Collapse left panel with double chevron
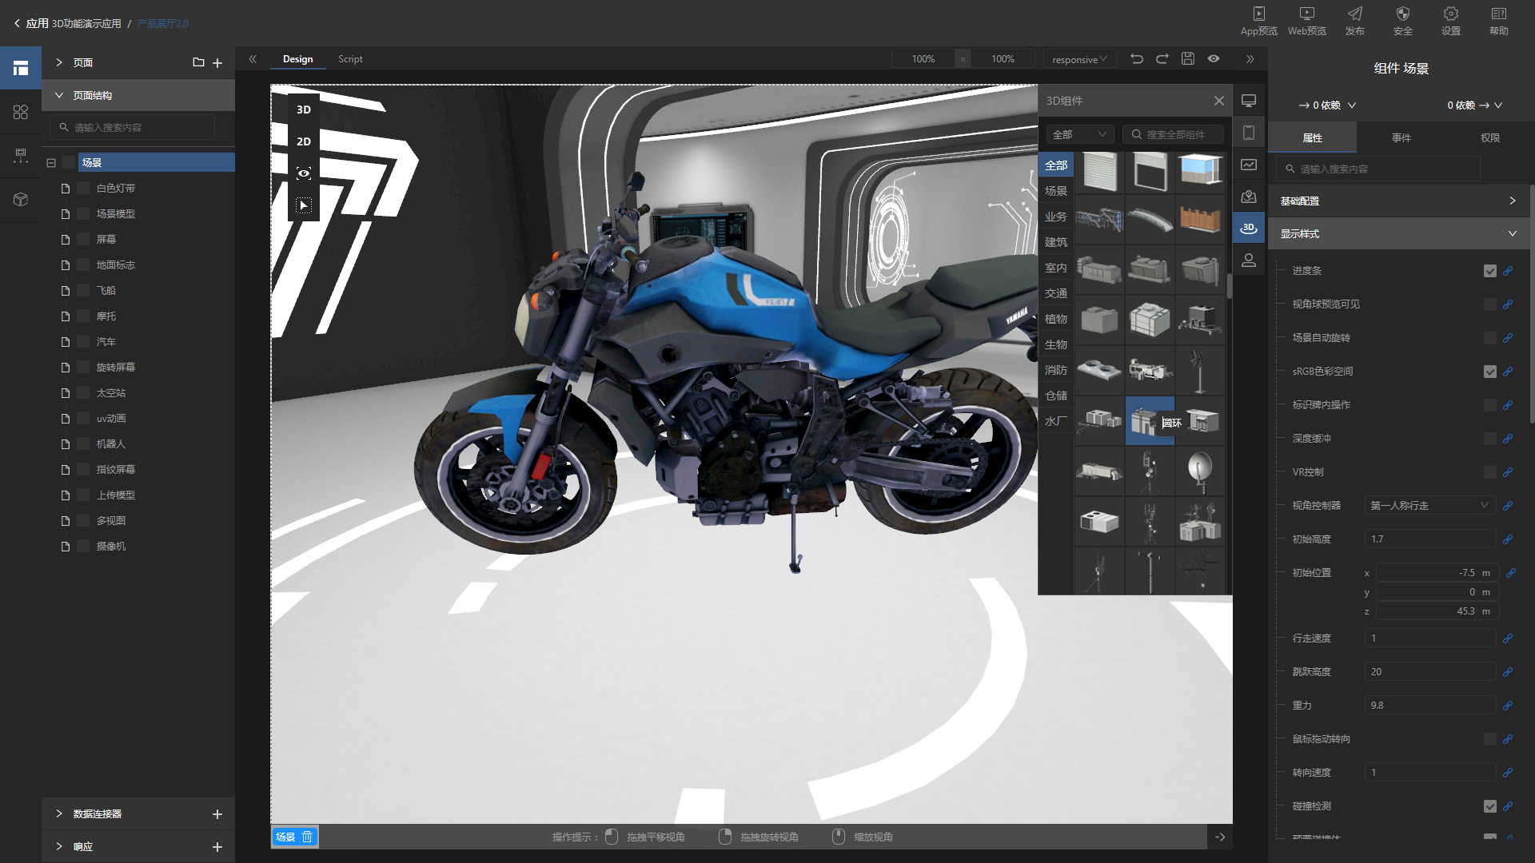 coord(253,59)
